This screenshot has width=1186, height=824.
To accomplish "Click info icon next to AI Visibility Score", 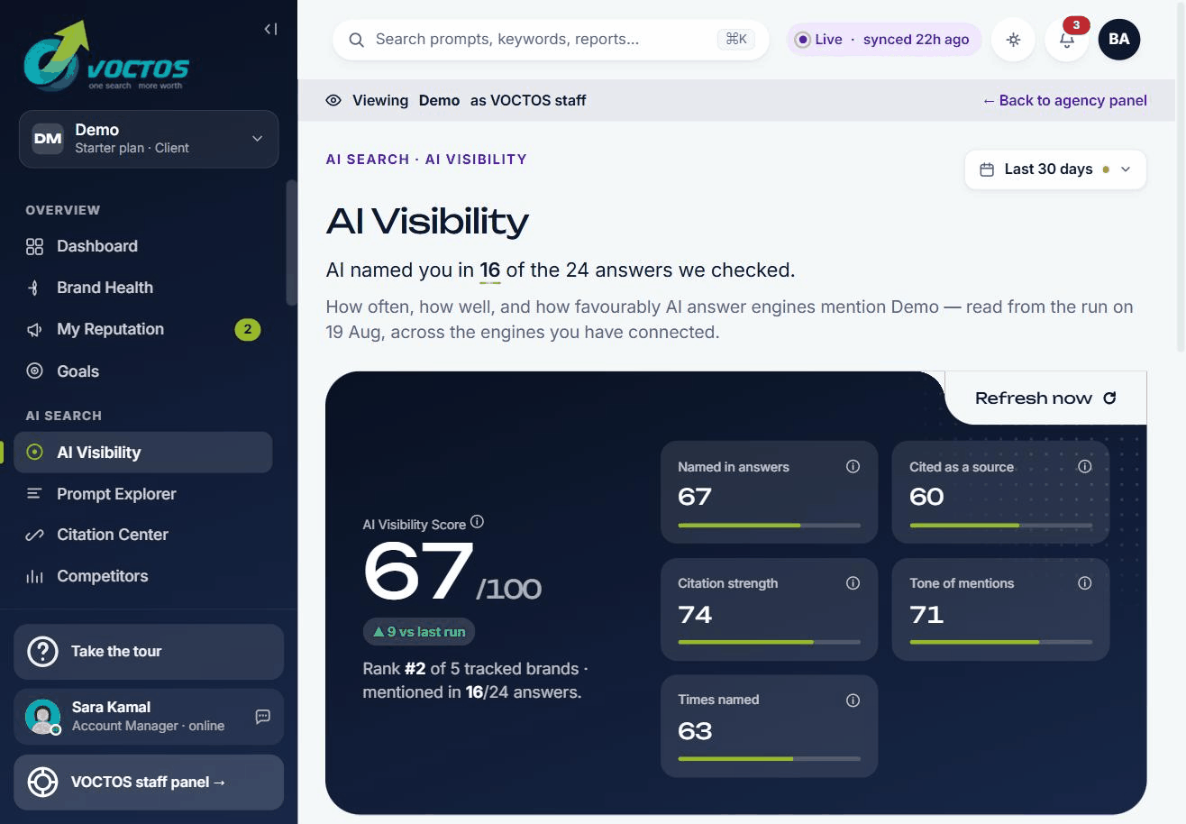I will click(478, 522).
